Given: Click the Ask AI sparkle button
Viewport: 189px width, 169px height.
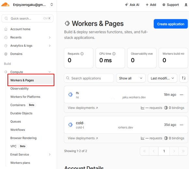Looking at the screenshot, I should [132, 5].
